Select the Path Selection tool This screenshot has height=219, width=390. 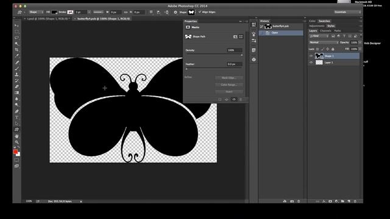pos(16,123)
